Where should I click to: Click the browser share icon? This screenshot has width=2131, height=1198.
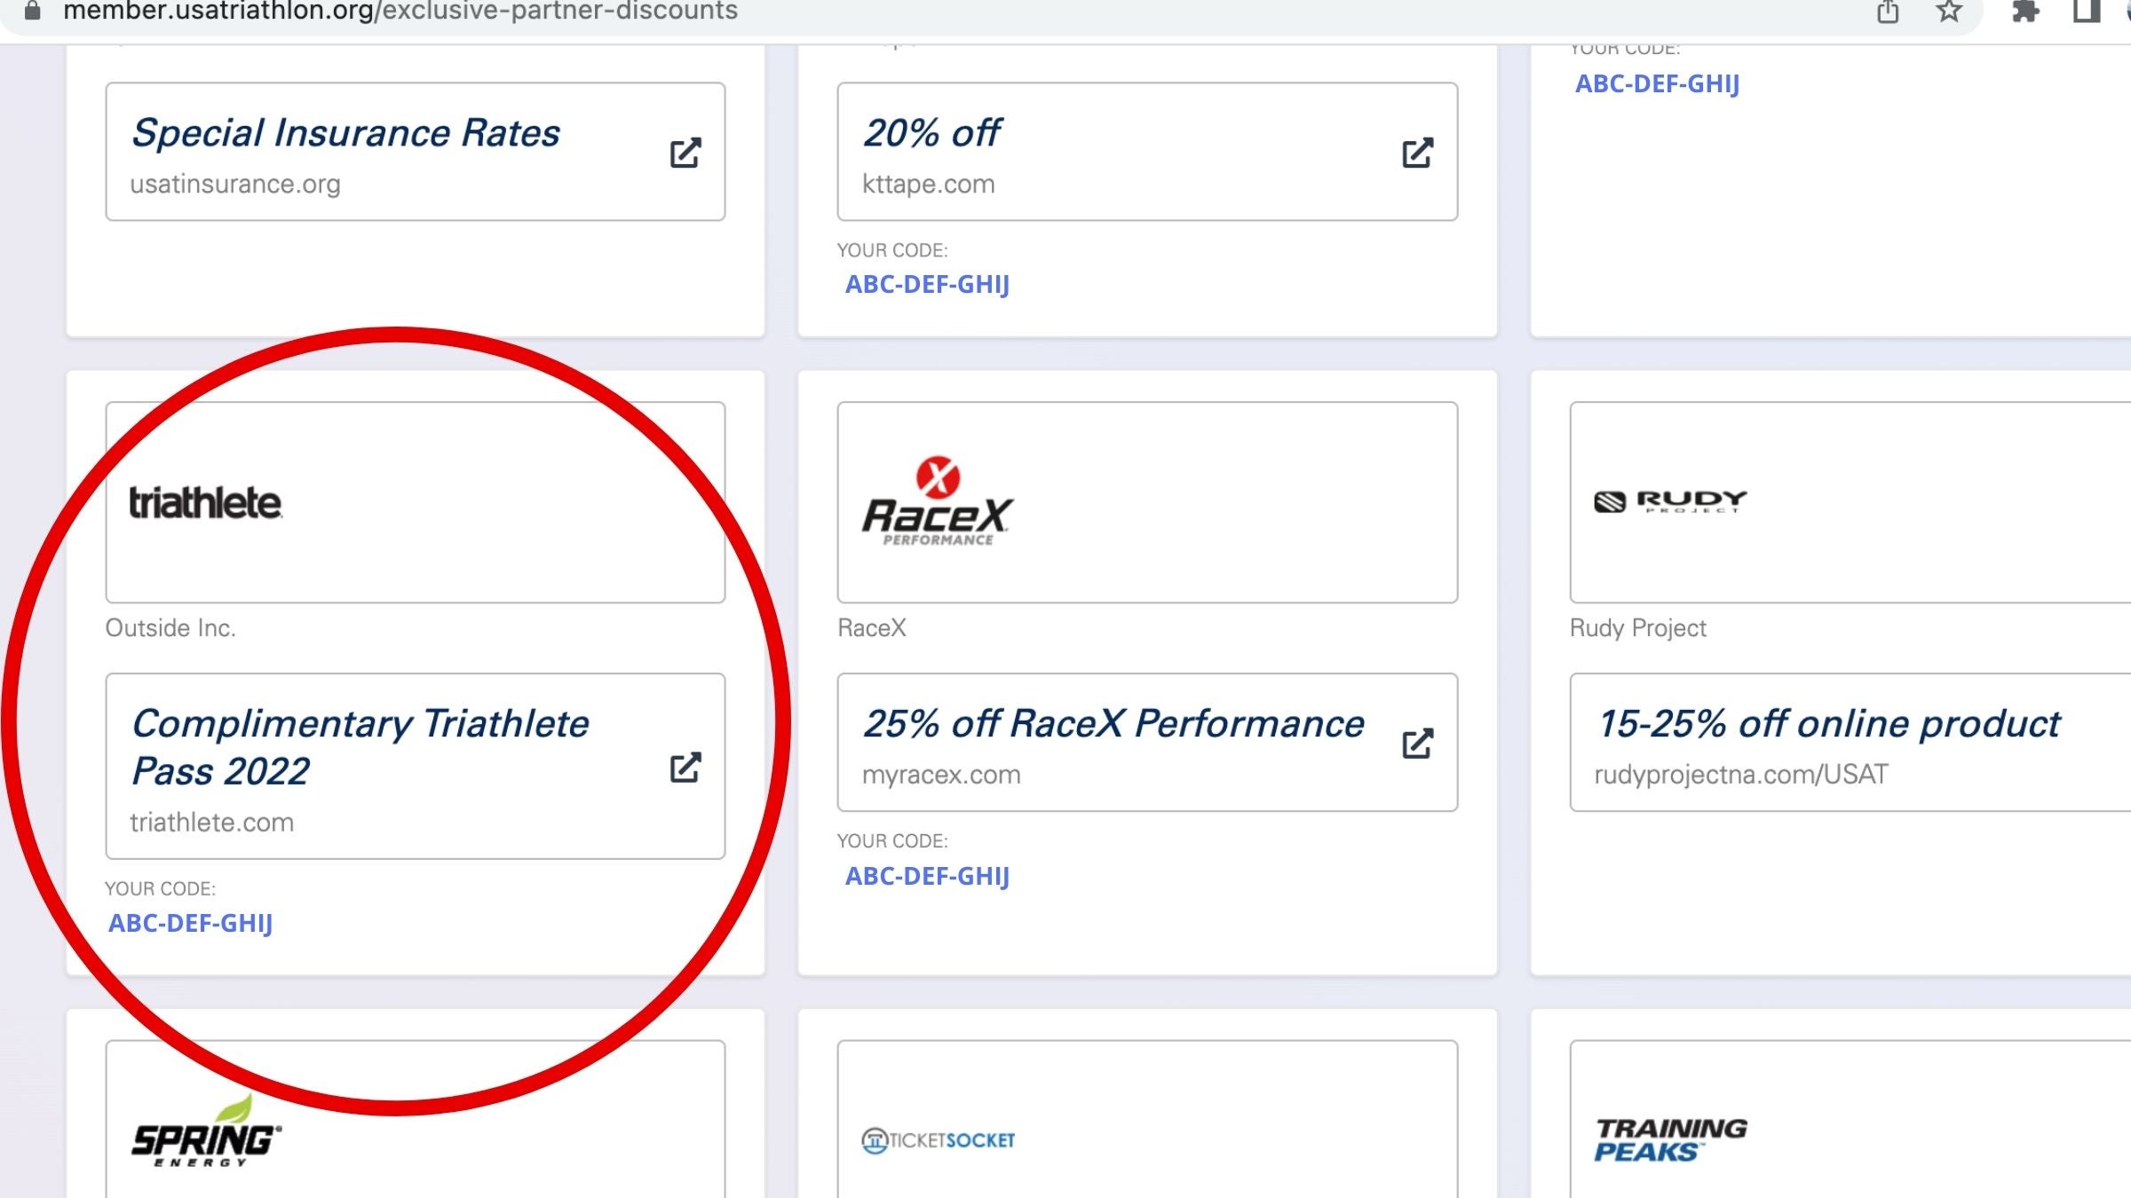point(1888,12)
